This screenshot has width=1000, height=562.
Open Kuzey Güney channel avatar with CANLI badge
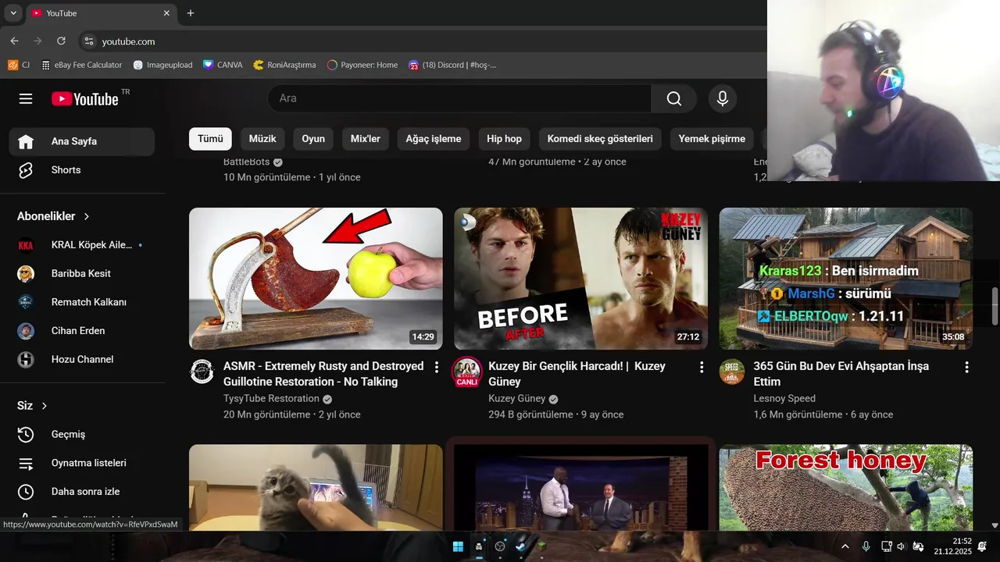pos(467,372)
